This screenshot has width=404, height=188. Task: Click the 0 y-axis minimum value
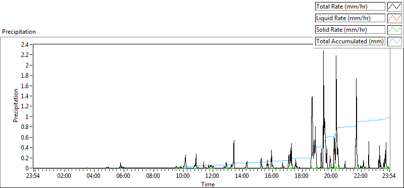click(x=28, y=168)
